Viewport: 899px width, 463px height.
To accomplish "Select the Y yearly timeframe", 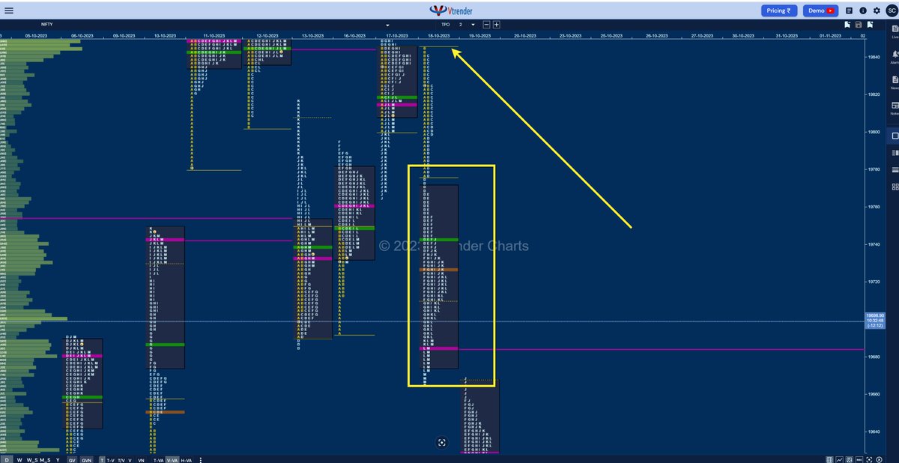I will pos(58,459).
